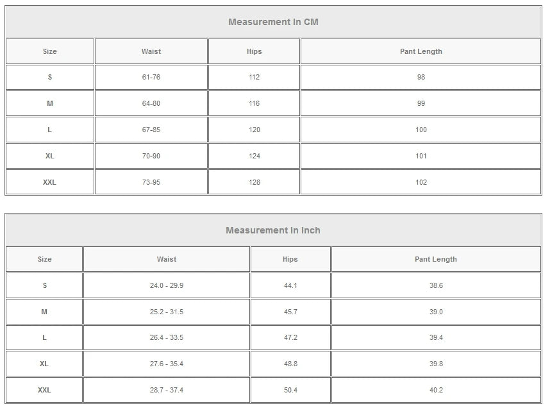
Task: Click the waist cell reading 64-80
Action: pos(151,103)
